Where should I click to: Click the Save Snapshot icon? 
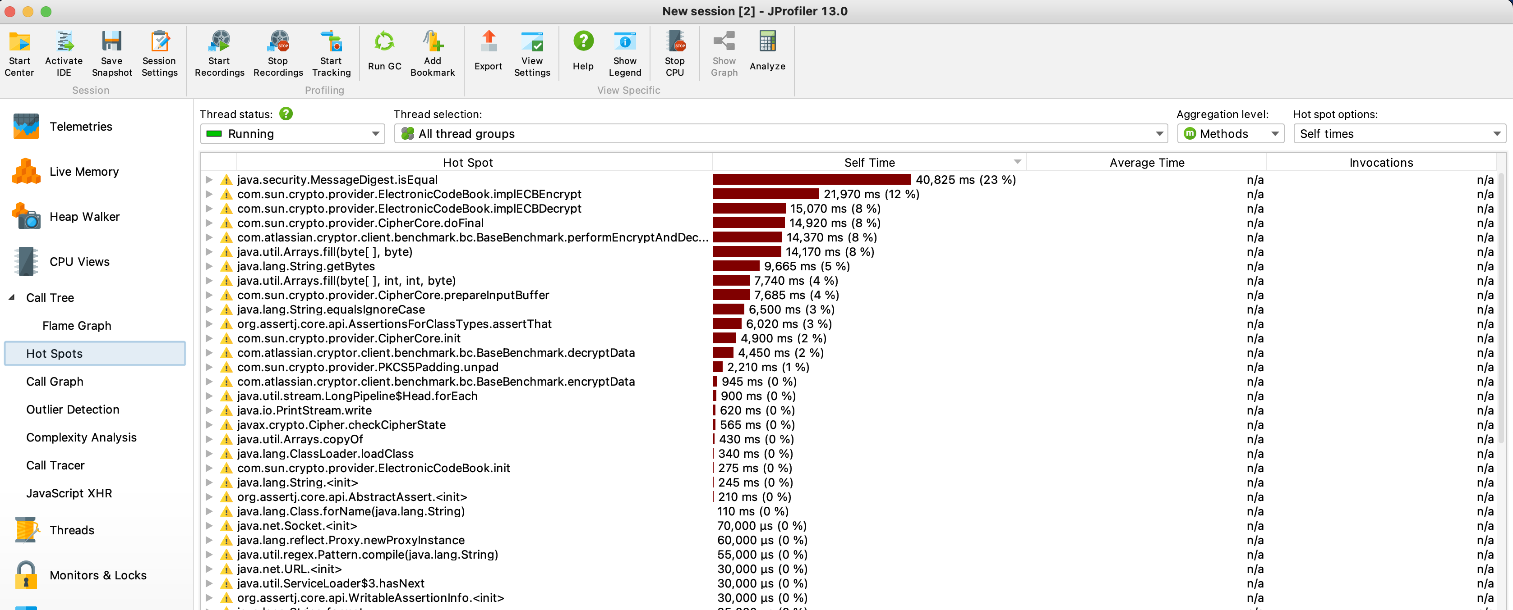coord(111,53)
